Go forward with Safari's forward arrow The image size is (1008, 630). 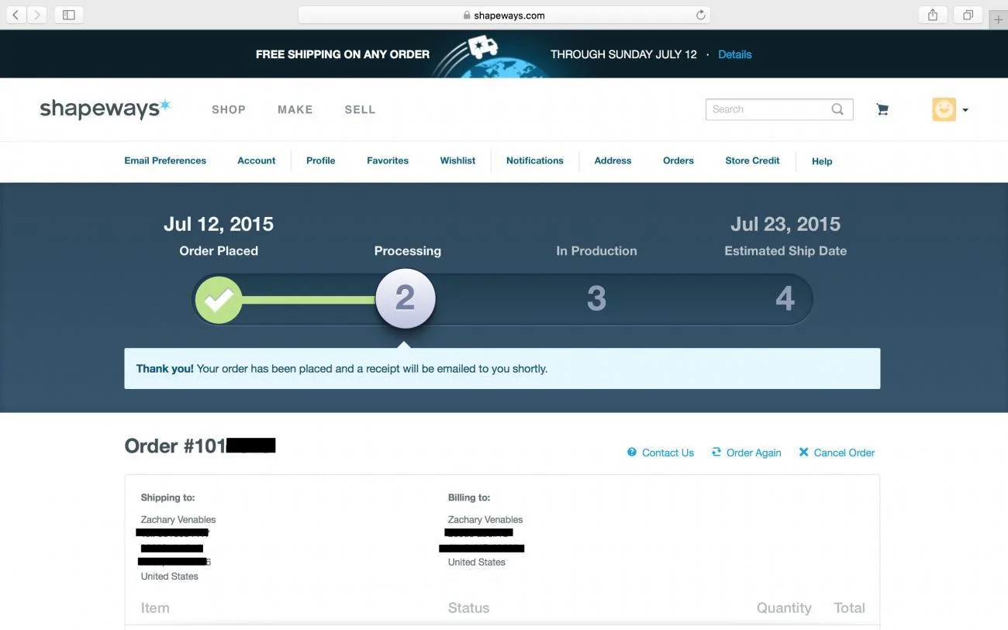tap(36, 15)
